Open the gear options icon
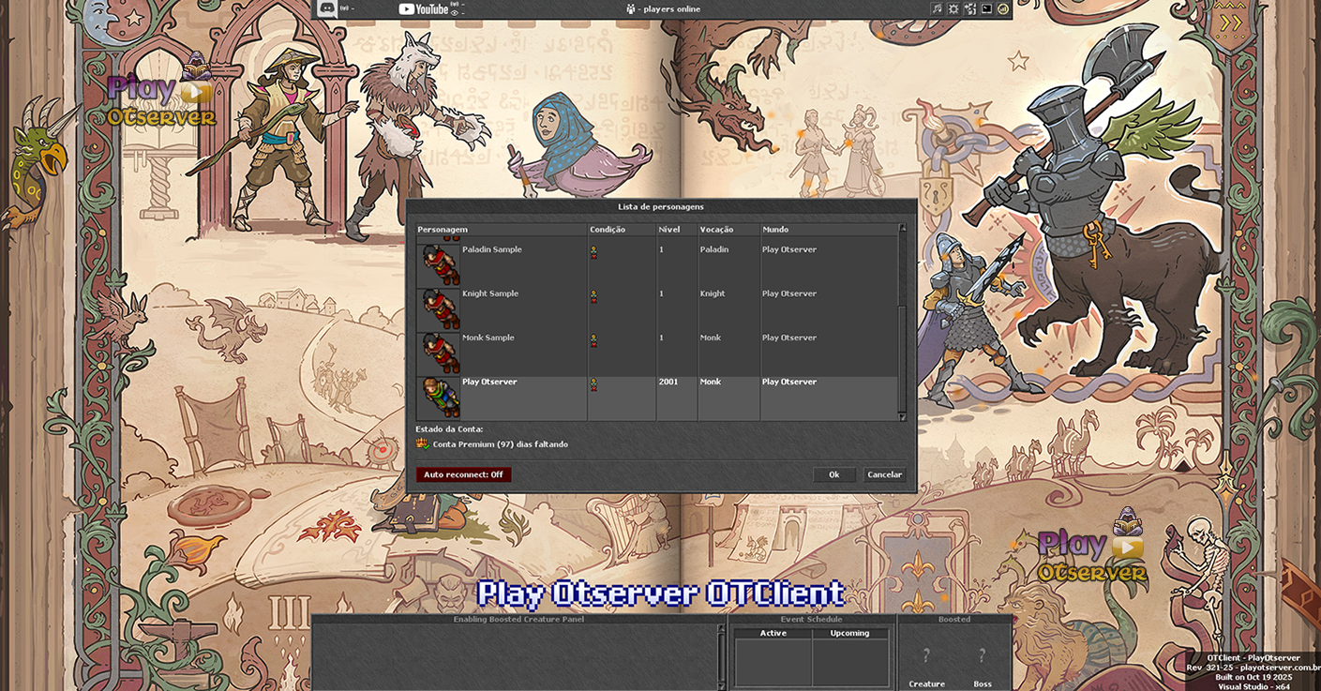 click(x=953, y=9)
